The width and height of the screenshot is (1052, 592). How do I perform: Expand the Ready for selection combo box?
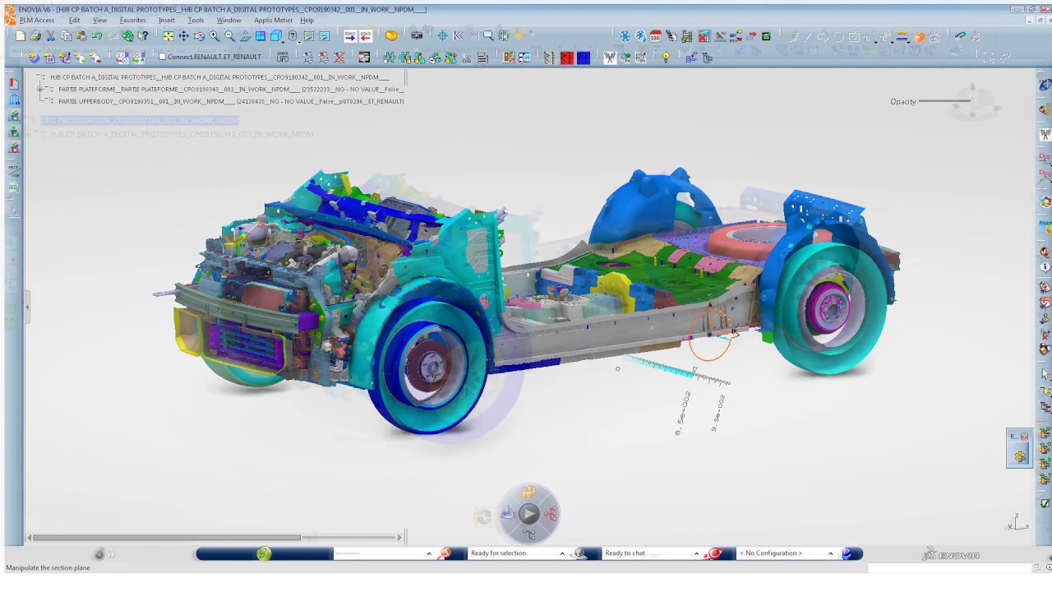(561, 553)
